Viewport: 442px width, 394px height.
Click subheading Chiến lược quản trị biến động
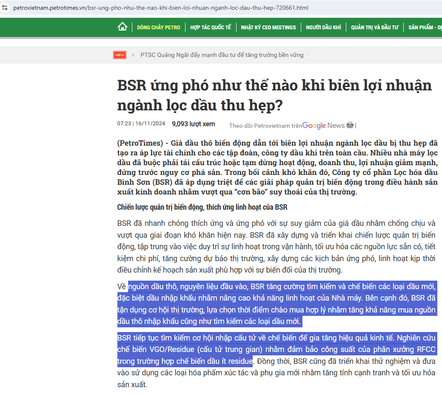click(202, 207)
